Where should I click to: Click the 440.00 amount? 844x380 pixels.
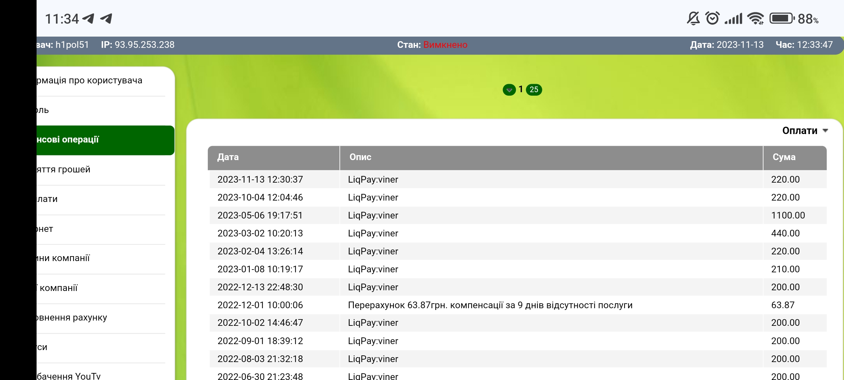point(785,233)
